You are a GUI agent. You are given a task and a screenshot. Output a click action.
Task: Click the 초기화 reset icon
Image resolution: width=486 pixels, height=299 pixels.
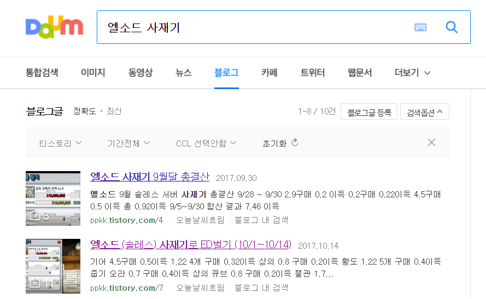295,143
